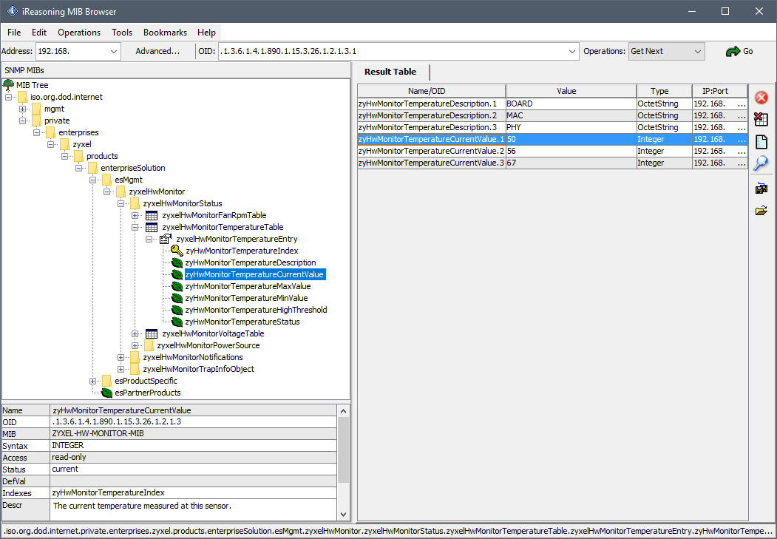Collapse the zyxelHwMonitorTemperatureTable node
This screenshot has width=777, height=539.
[135, 227]
